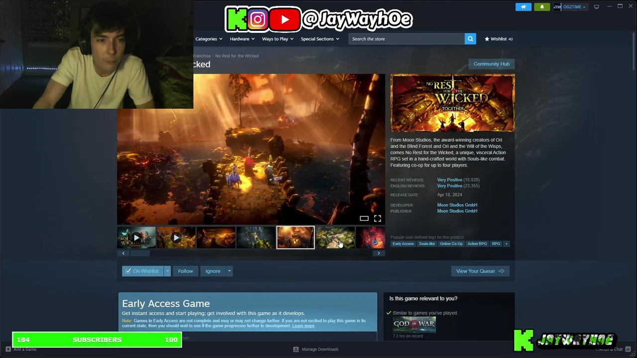
Task: Expand the Categories menu
Action: tap(209, 39)
